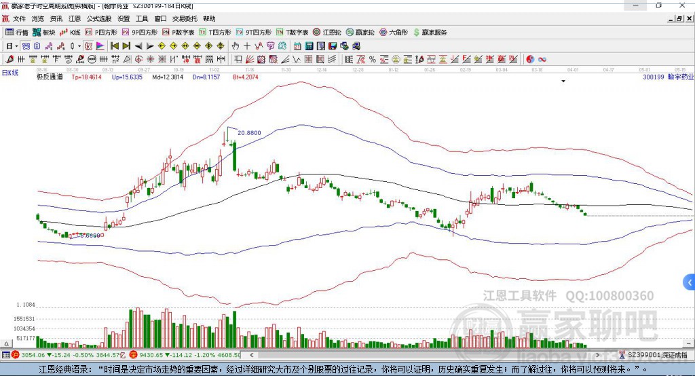695x376 pixels.
Task: Open the 帮助 menu
Action: [x=209, y=18]
